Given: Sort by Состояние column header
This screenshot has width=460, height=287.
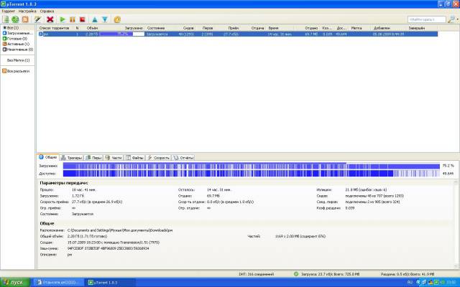Looking at the screenshot, I should [x=156, y=28].
